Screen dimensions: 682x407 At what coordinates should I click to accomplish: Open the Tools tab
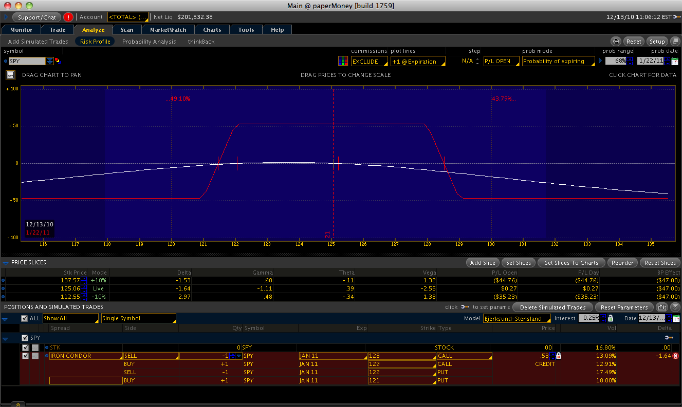coord(246,30)
